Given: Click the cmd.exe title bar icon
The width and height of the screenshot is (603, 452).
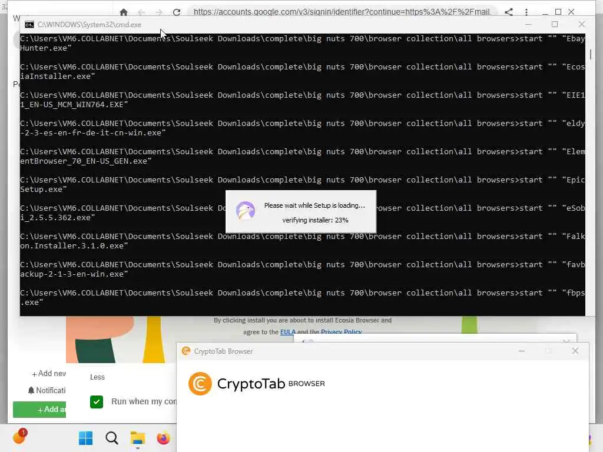Looking at the screenshot, I should (x=29, y=25).
